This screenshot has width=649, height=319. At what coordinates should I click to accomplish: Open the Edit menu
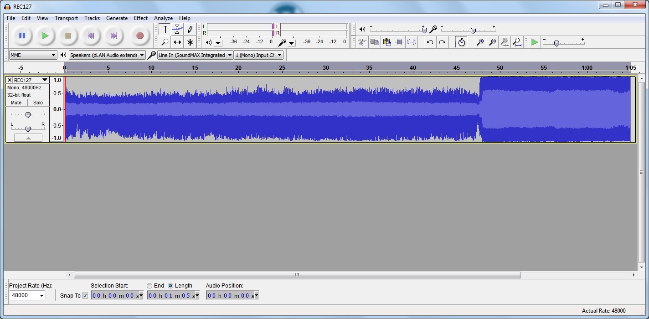click(x=26, y=18)
